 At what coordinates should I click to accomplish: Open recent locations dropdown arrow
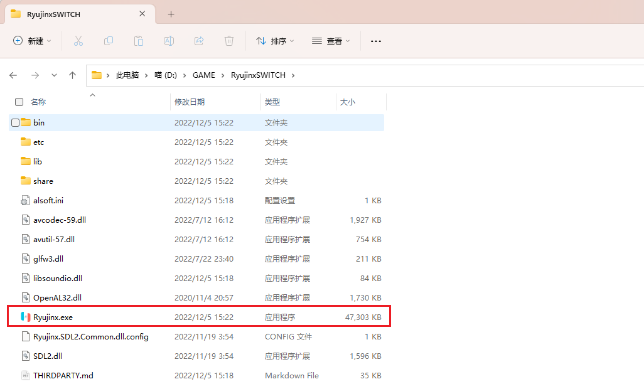(54, 75)
